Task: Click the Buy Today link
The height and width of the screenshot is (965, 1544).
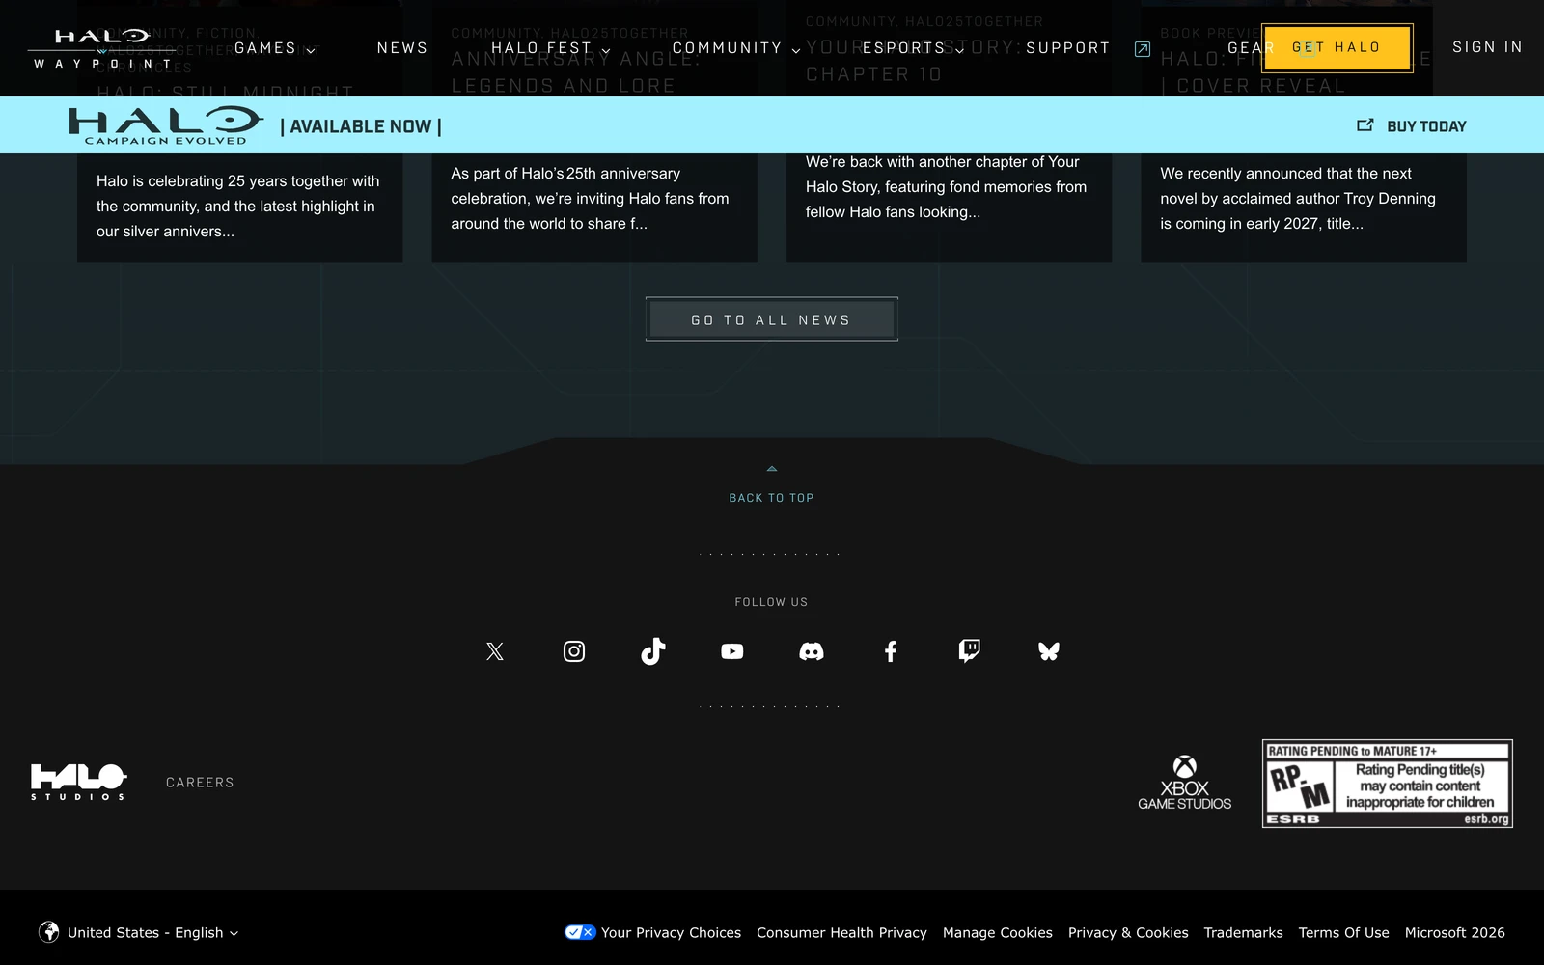Action: click(x=1426, y=126)
